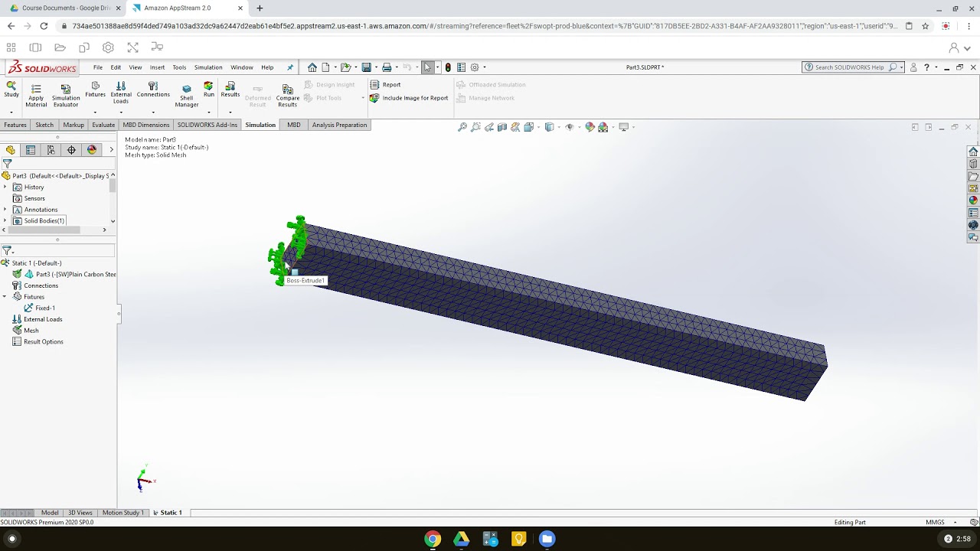980x551 pixels.
Task: Select Result Options in study tree
Action: (x=38, y=342)
